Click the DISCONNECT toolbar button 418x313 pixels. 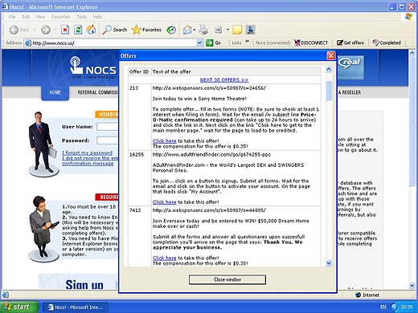[x=311, y=43]
